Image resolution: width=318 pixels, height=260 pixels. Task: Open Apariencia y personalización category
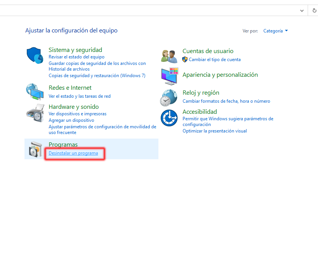(x=220, y=75)
